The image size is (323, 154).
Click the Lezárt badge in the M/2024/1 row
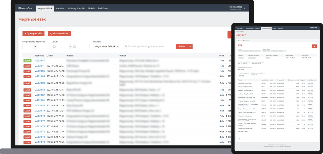pyautogui.click(x=27, y=66)
